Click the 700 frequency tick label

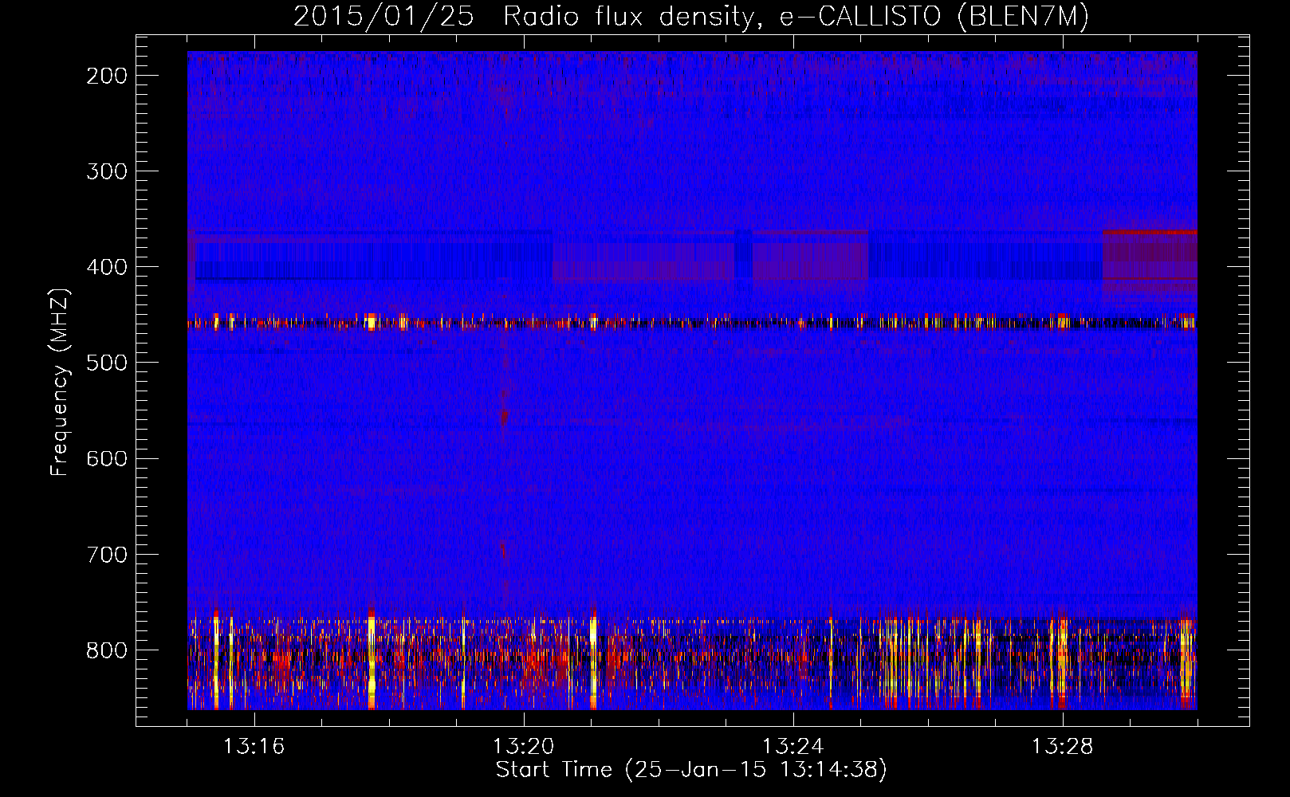click(x=107, y=554)
